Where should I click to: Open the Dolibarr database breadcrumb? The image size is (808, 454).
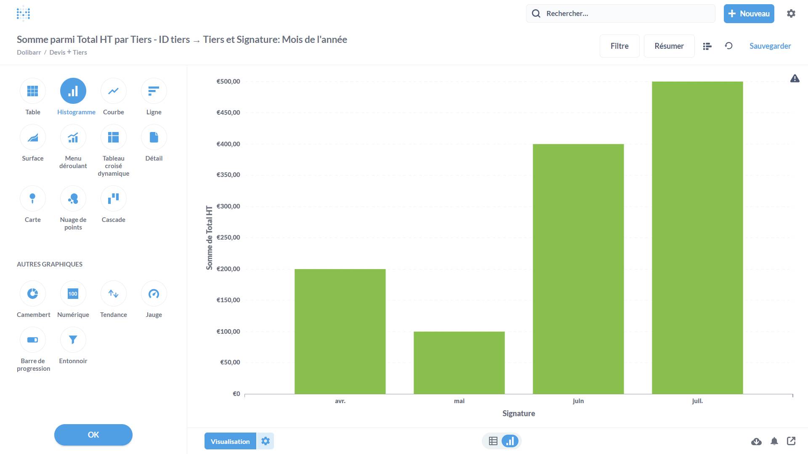(29, 52)
